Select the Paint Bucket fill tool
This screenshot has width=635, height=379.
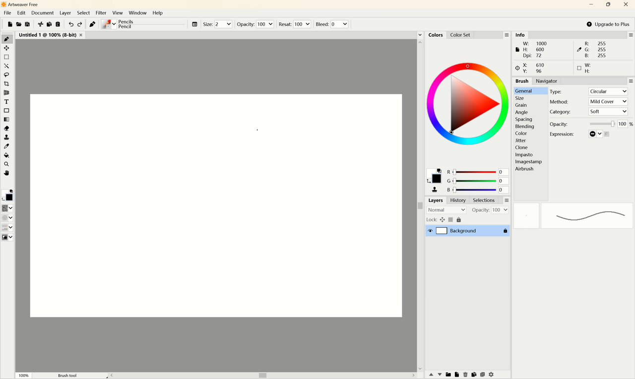(x=6, y=155)
